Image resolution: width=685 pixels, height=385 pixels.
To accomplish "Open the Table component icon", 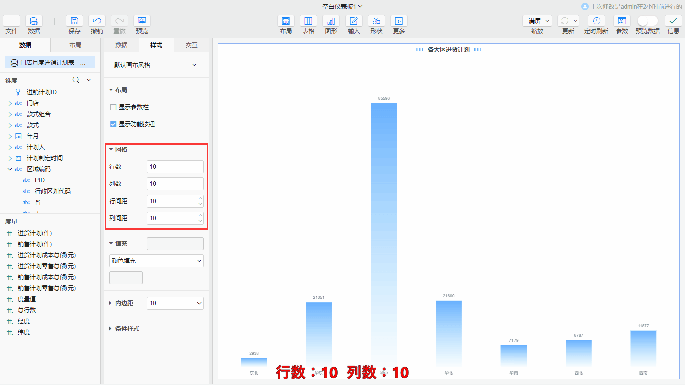I will click(x=308, y=21).
